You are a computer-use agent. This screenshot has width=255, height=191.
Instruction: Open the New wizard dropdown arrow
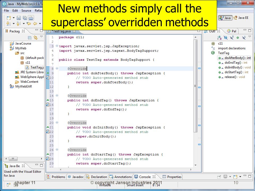click(14, 18)
